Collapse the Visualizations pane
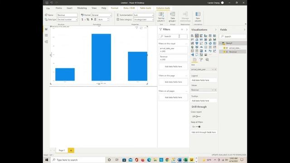This screenshot has height=163, width=290. click(x=216, y=30)
